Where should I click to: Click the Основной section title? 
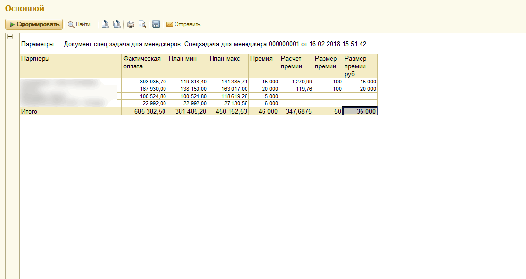[25, 9]
